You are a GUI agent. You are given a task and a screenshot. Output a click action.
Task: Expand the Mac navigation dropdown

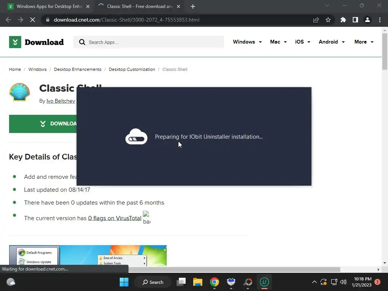coord(278,42)
